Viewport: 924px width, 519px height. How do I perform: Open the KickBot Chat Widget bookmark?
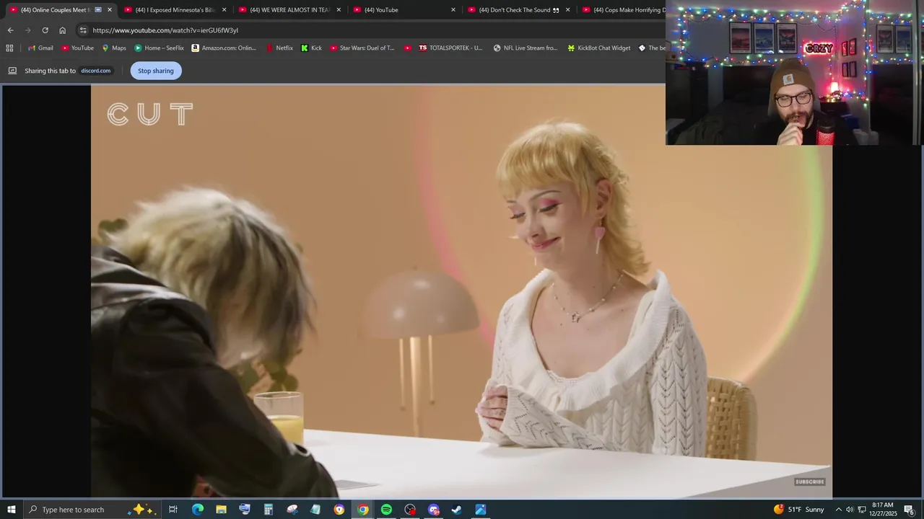(599, 48)
